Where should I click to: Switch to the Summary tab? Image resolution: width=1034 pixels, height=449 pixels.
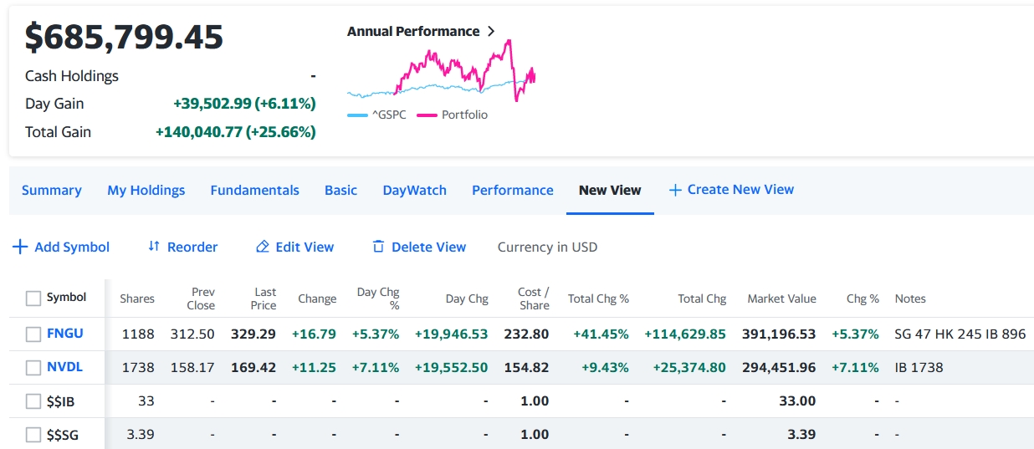[x=51, y=190]
